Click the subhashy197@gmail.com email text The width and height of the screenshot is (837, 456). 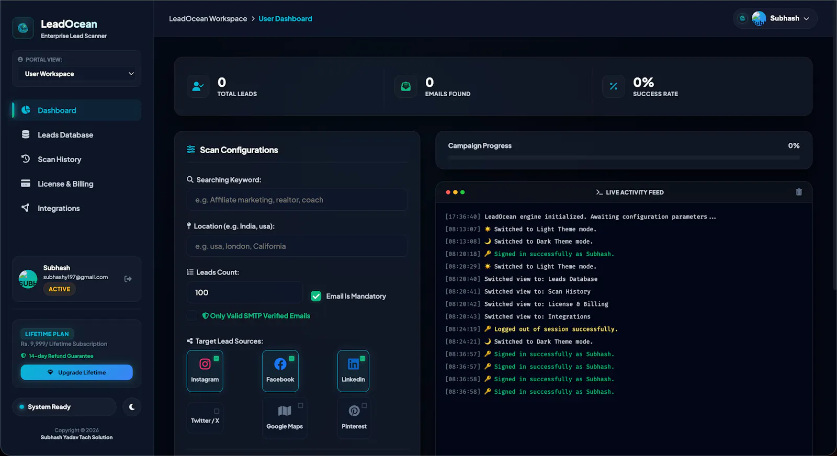click(75, 277)
